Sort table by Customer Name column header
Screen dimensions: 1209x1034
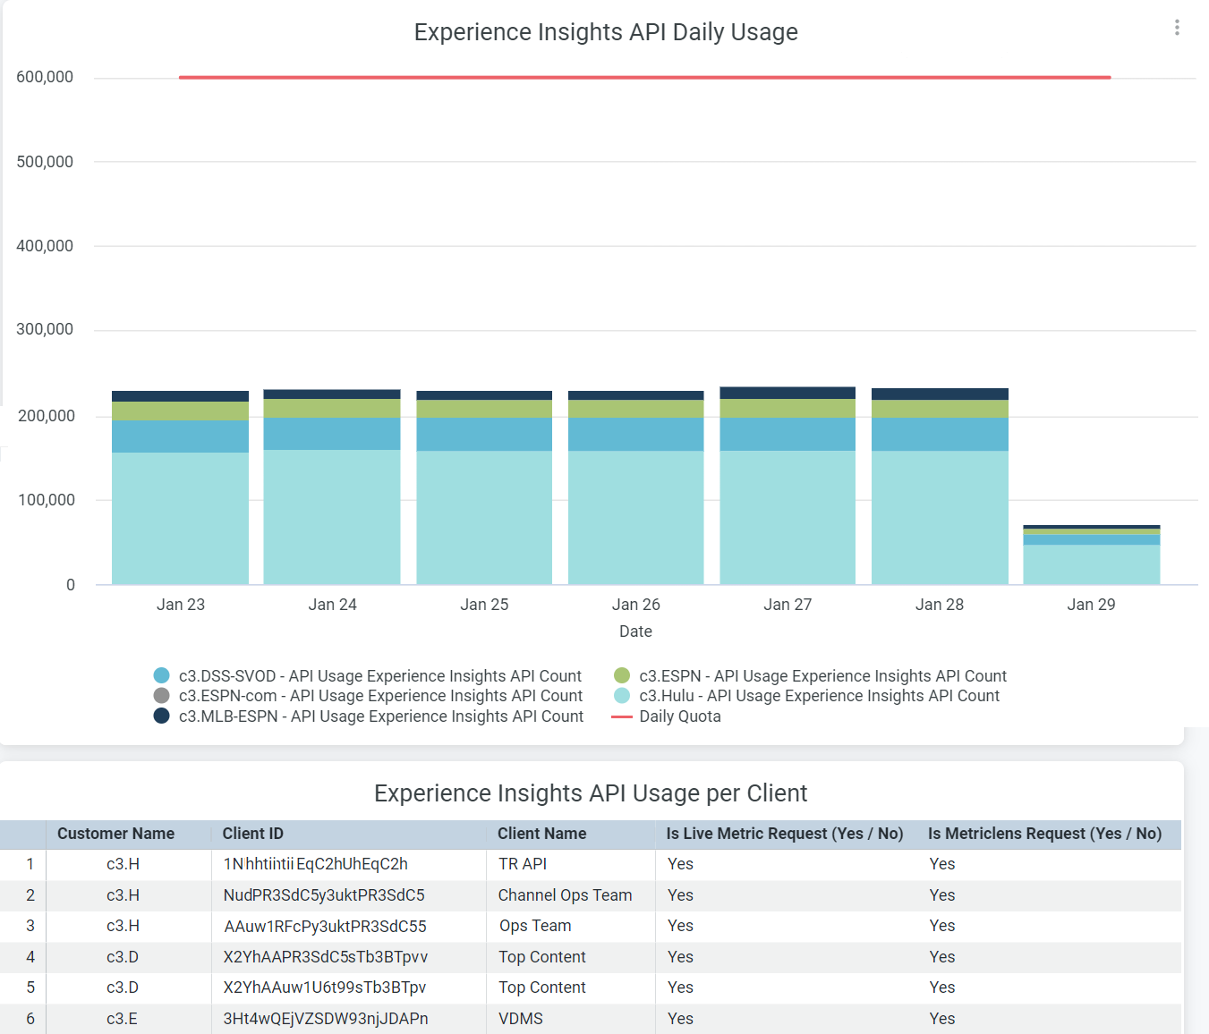point(115,834)
